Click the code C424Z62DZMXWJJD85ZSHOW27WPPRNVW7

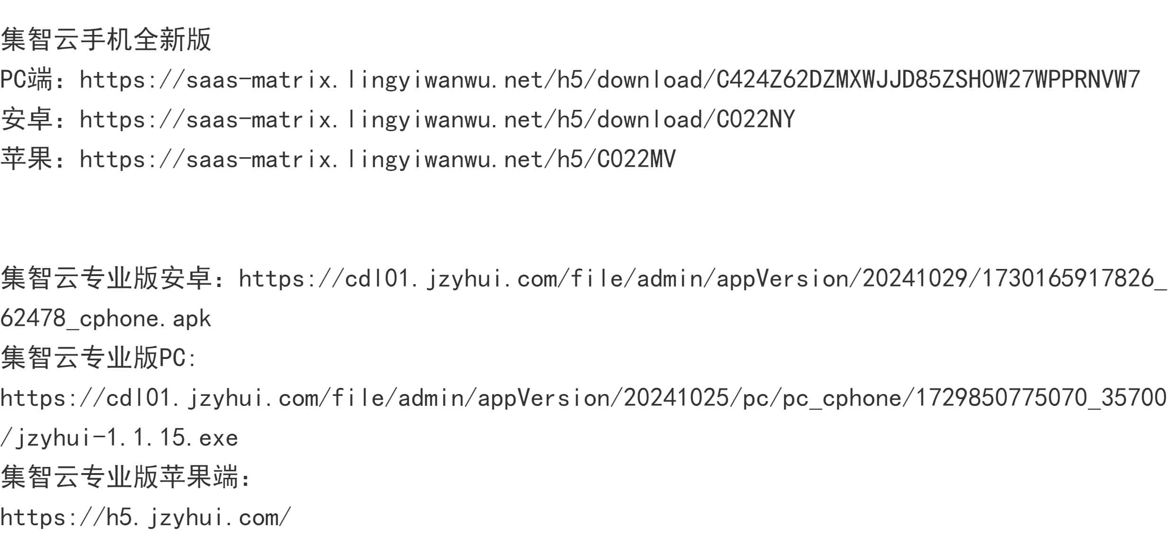click(928, 80)
